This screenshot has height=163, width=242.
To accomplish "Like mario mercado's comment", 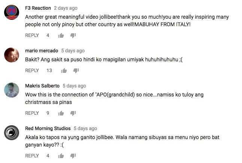I will click(64, 71).
